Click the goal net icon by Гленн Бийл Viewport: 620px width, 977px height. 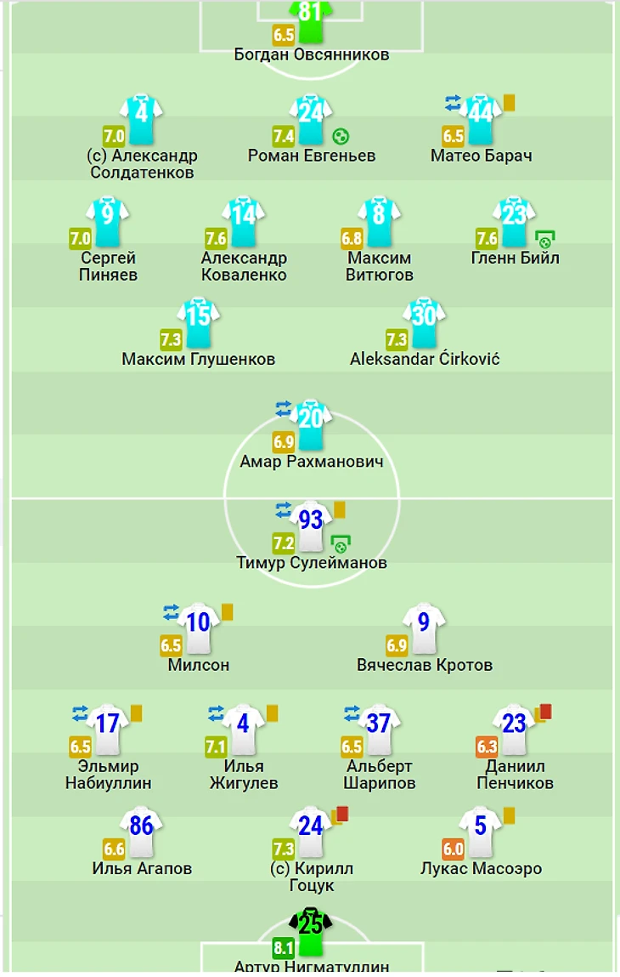(x=544, y=239)
